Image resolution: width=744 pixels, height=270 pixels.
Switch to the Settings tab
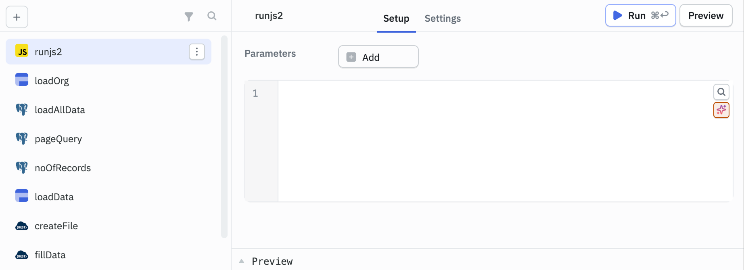tap(443, 19)
